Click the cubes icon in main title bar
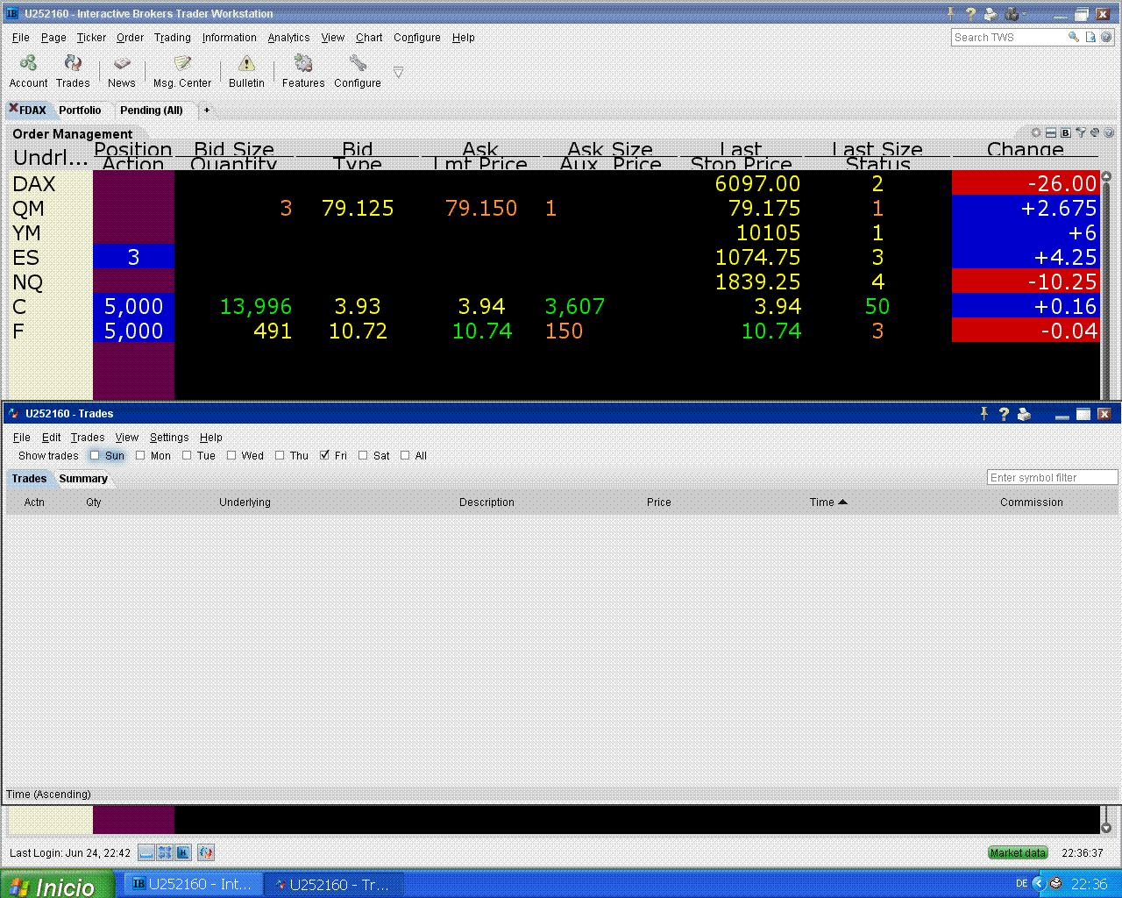Viewport: 1122px width, 898px height. 1012,13
